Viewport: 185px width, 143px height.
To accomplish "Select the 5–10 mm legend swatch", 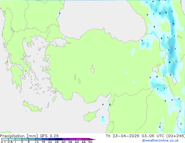I will (x=32, y=139).
